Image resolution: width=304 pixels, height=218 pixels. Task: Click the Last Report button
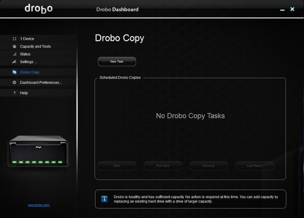255,166
